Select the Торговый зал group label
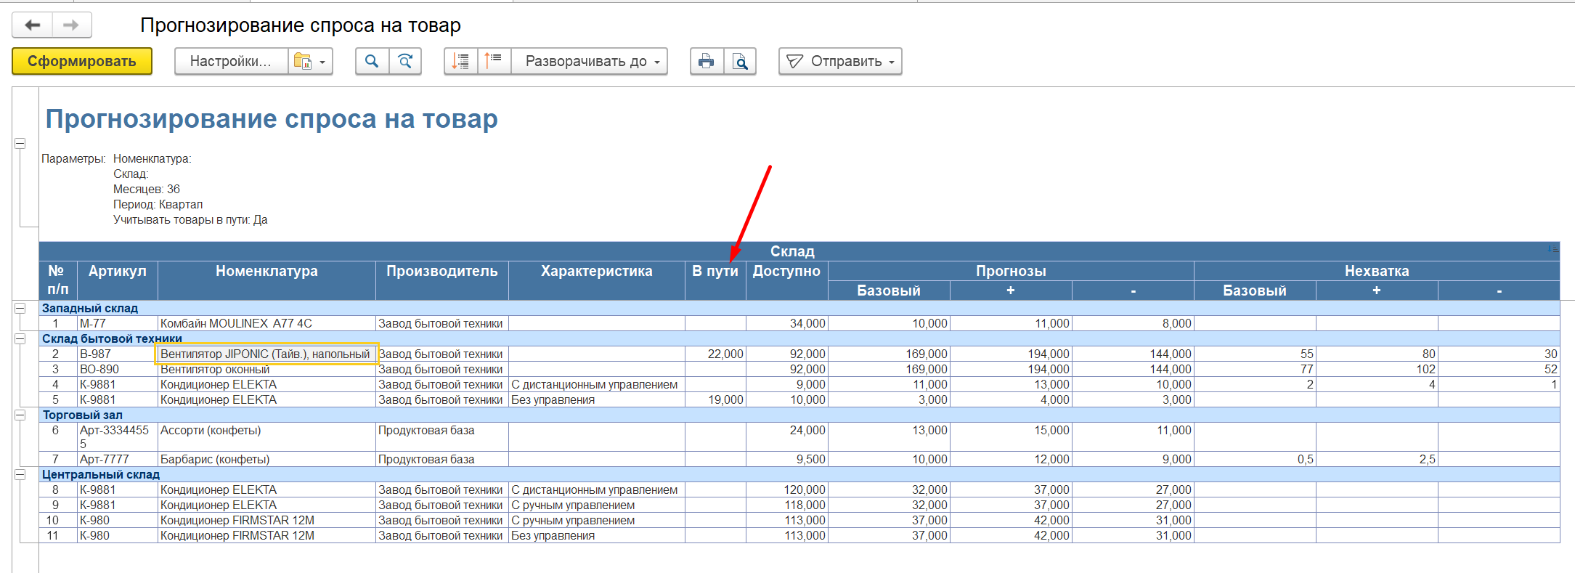This screenshot has width=1575, height=573. tap(82, 415)
